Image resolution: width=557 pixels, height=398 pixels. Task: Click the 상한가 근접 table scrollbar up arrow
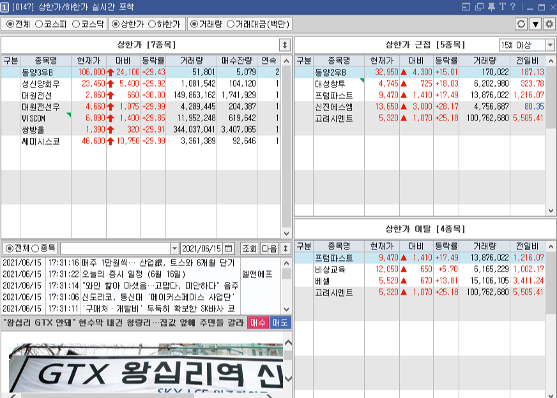(x=551, y=61)
